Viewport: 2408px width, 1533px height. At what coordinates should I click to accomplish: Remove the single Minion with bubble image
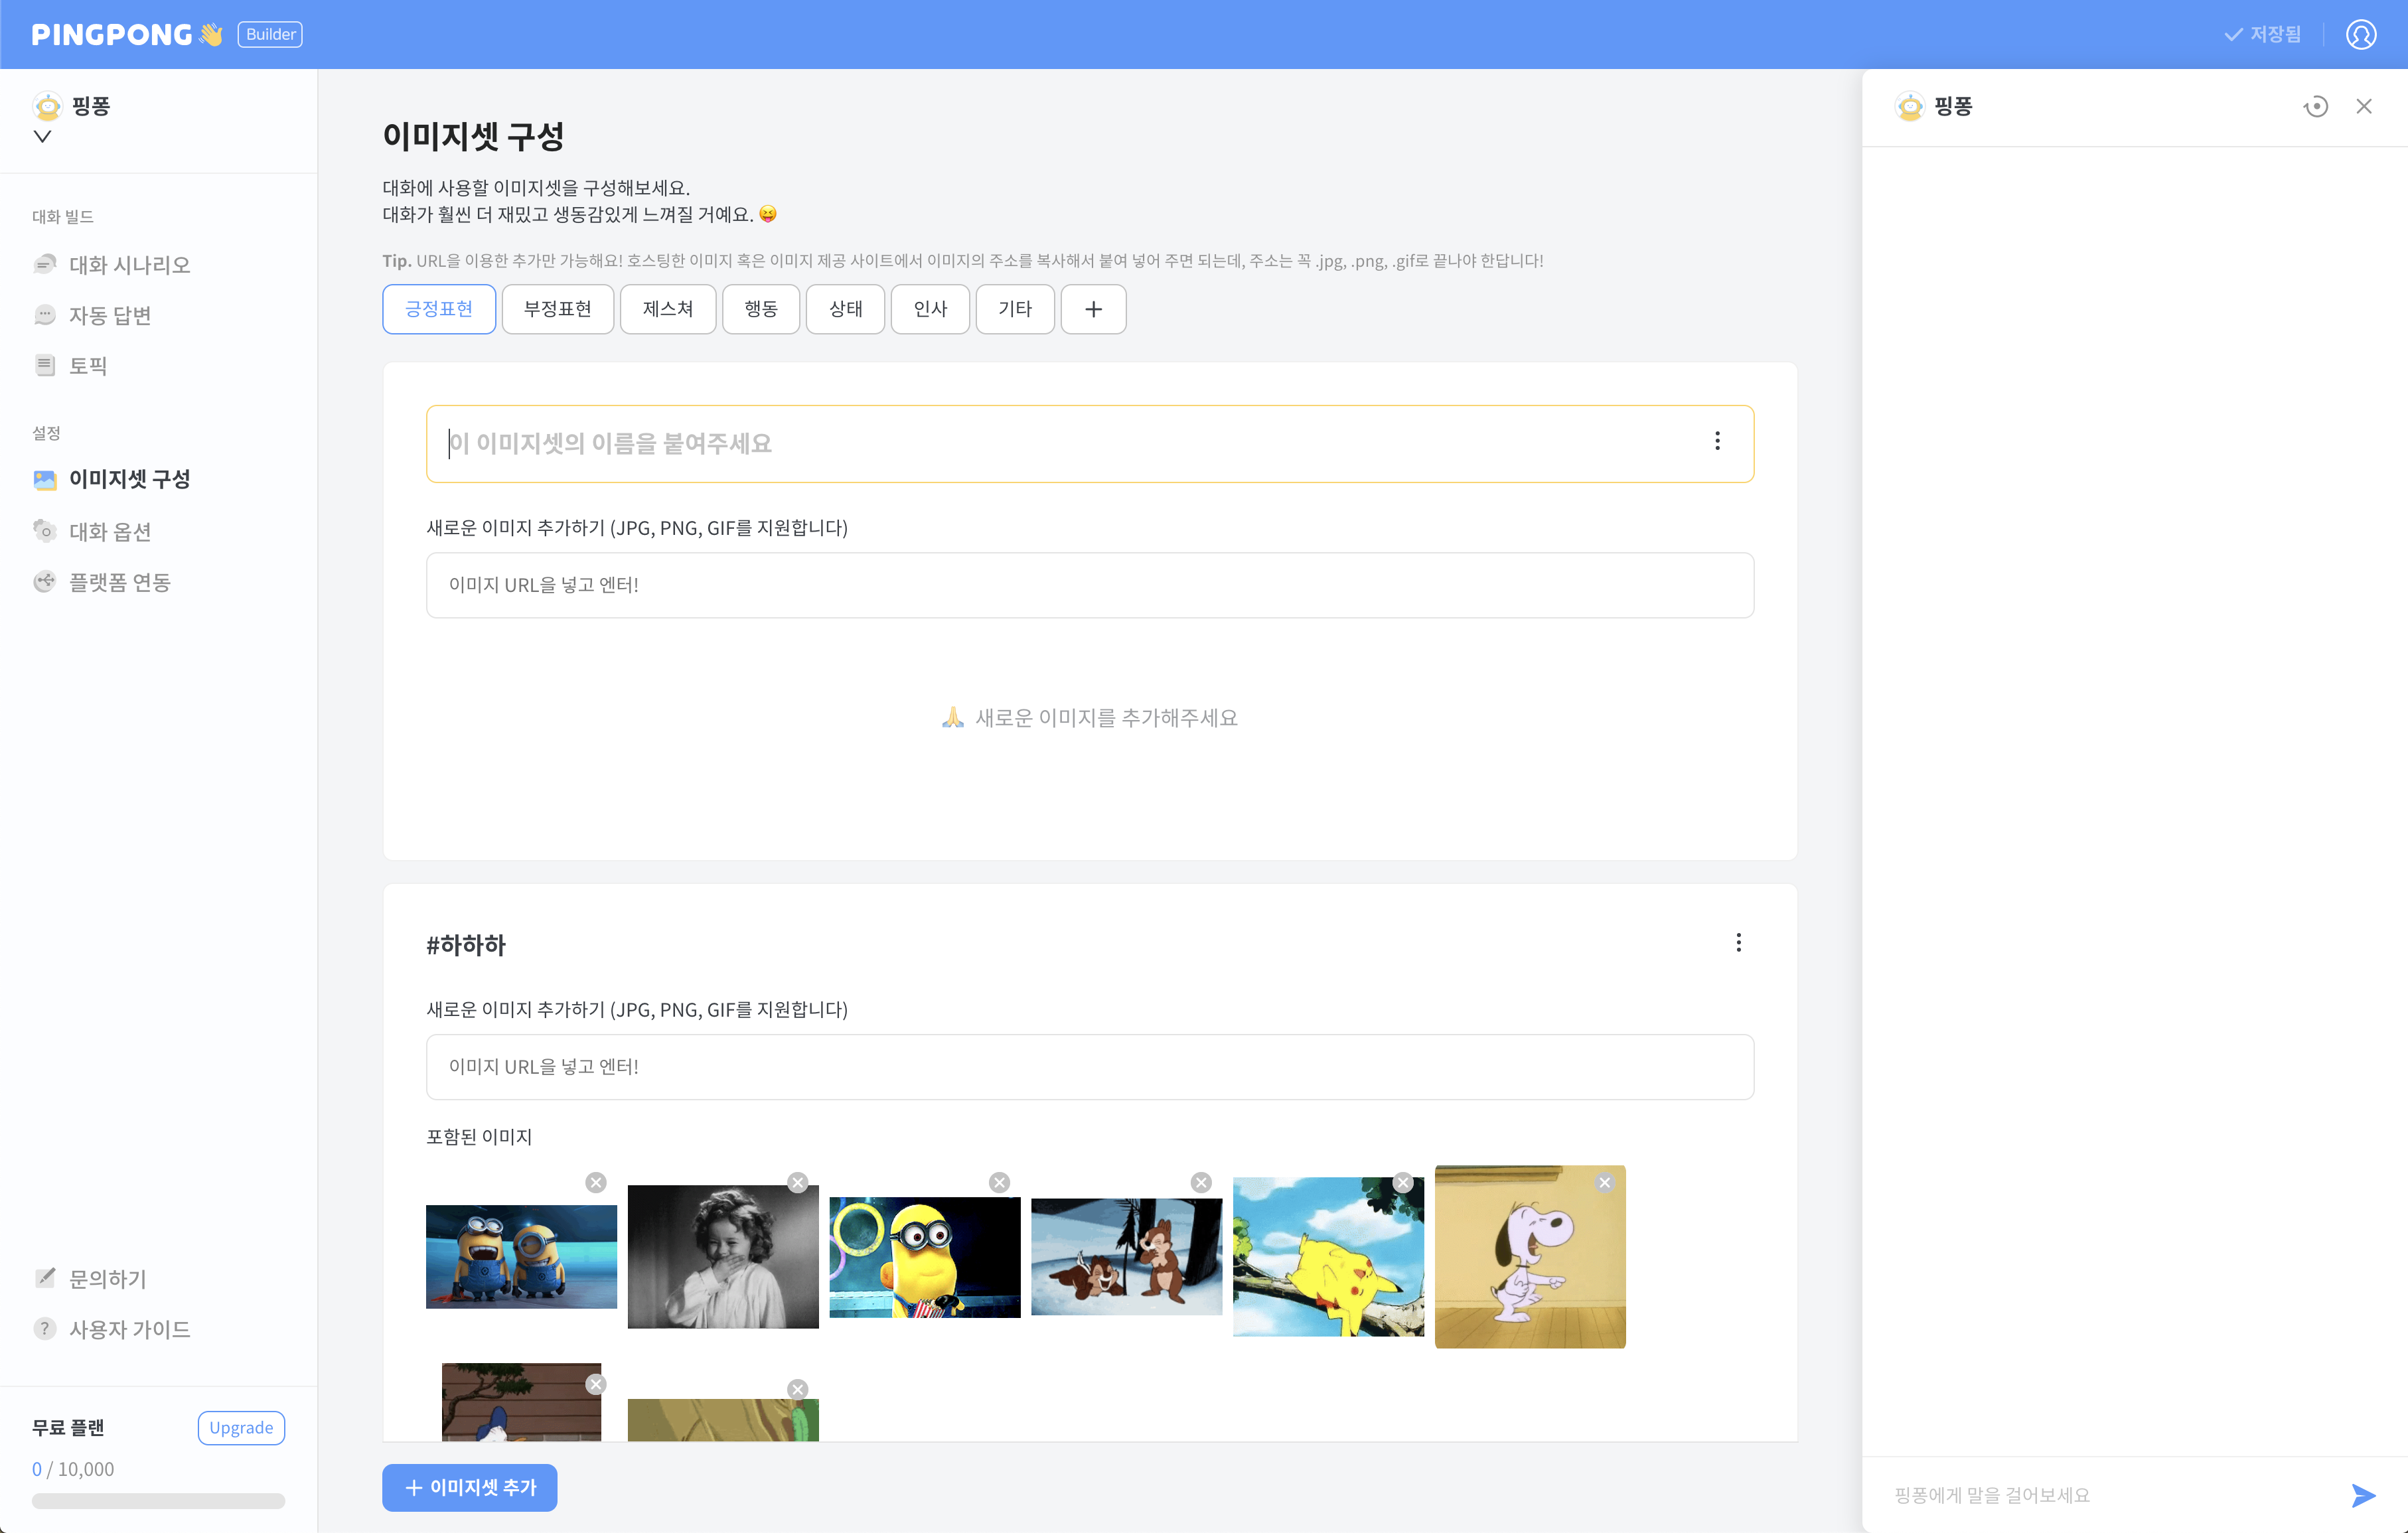pyautogui.click(x=999, y=1182)
